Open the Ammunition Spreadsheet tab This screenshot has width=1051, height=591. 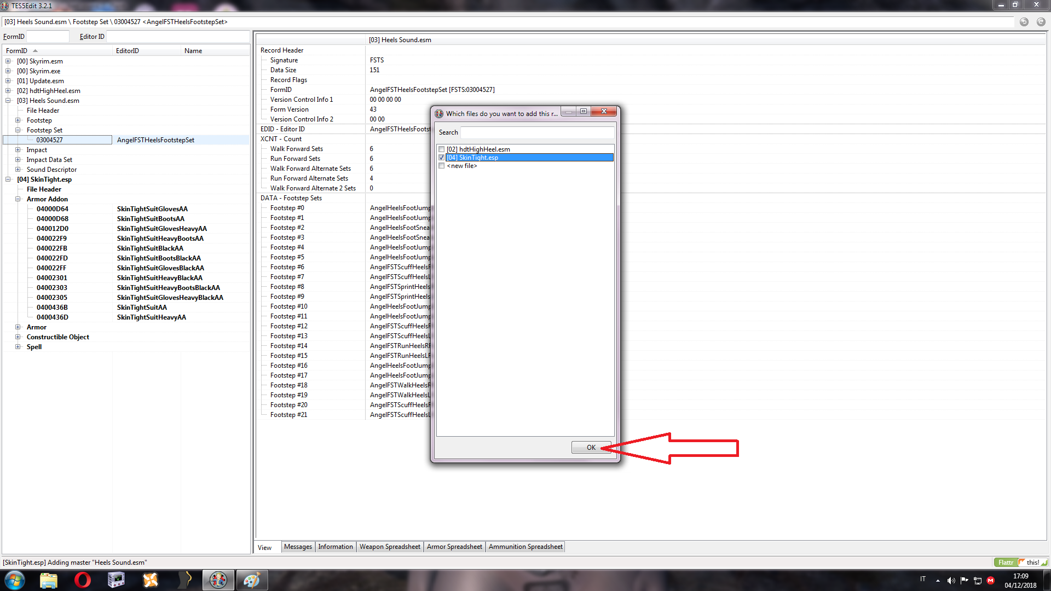(x=525, y=547)
